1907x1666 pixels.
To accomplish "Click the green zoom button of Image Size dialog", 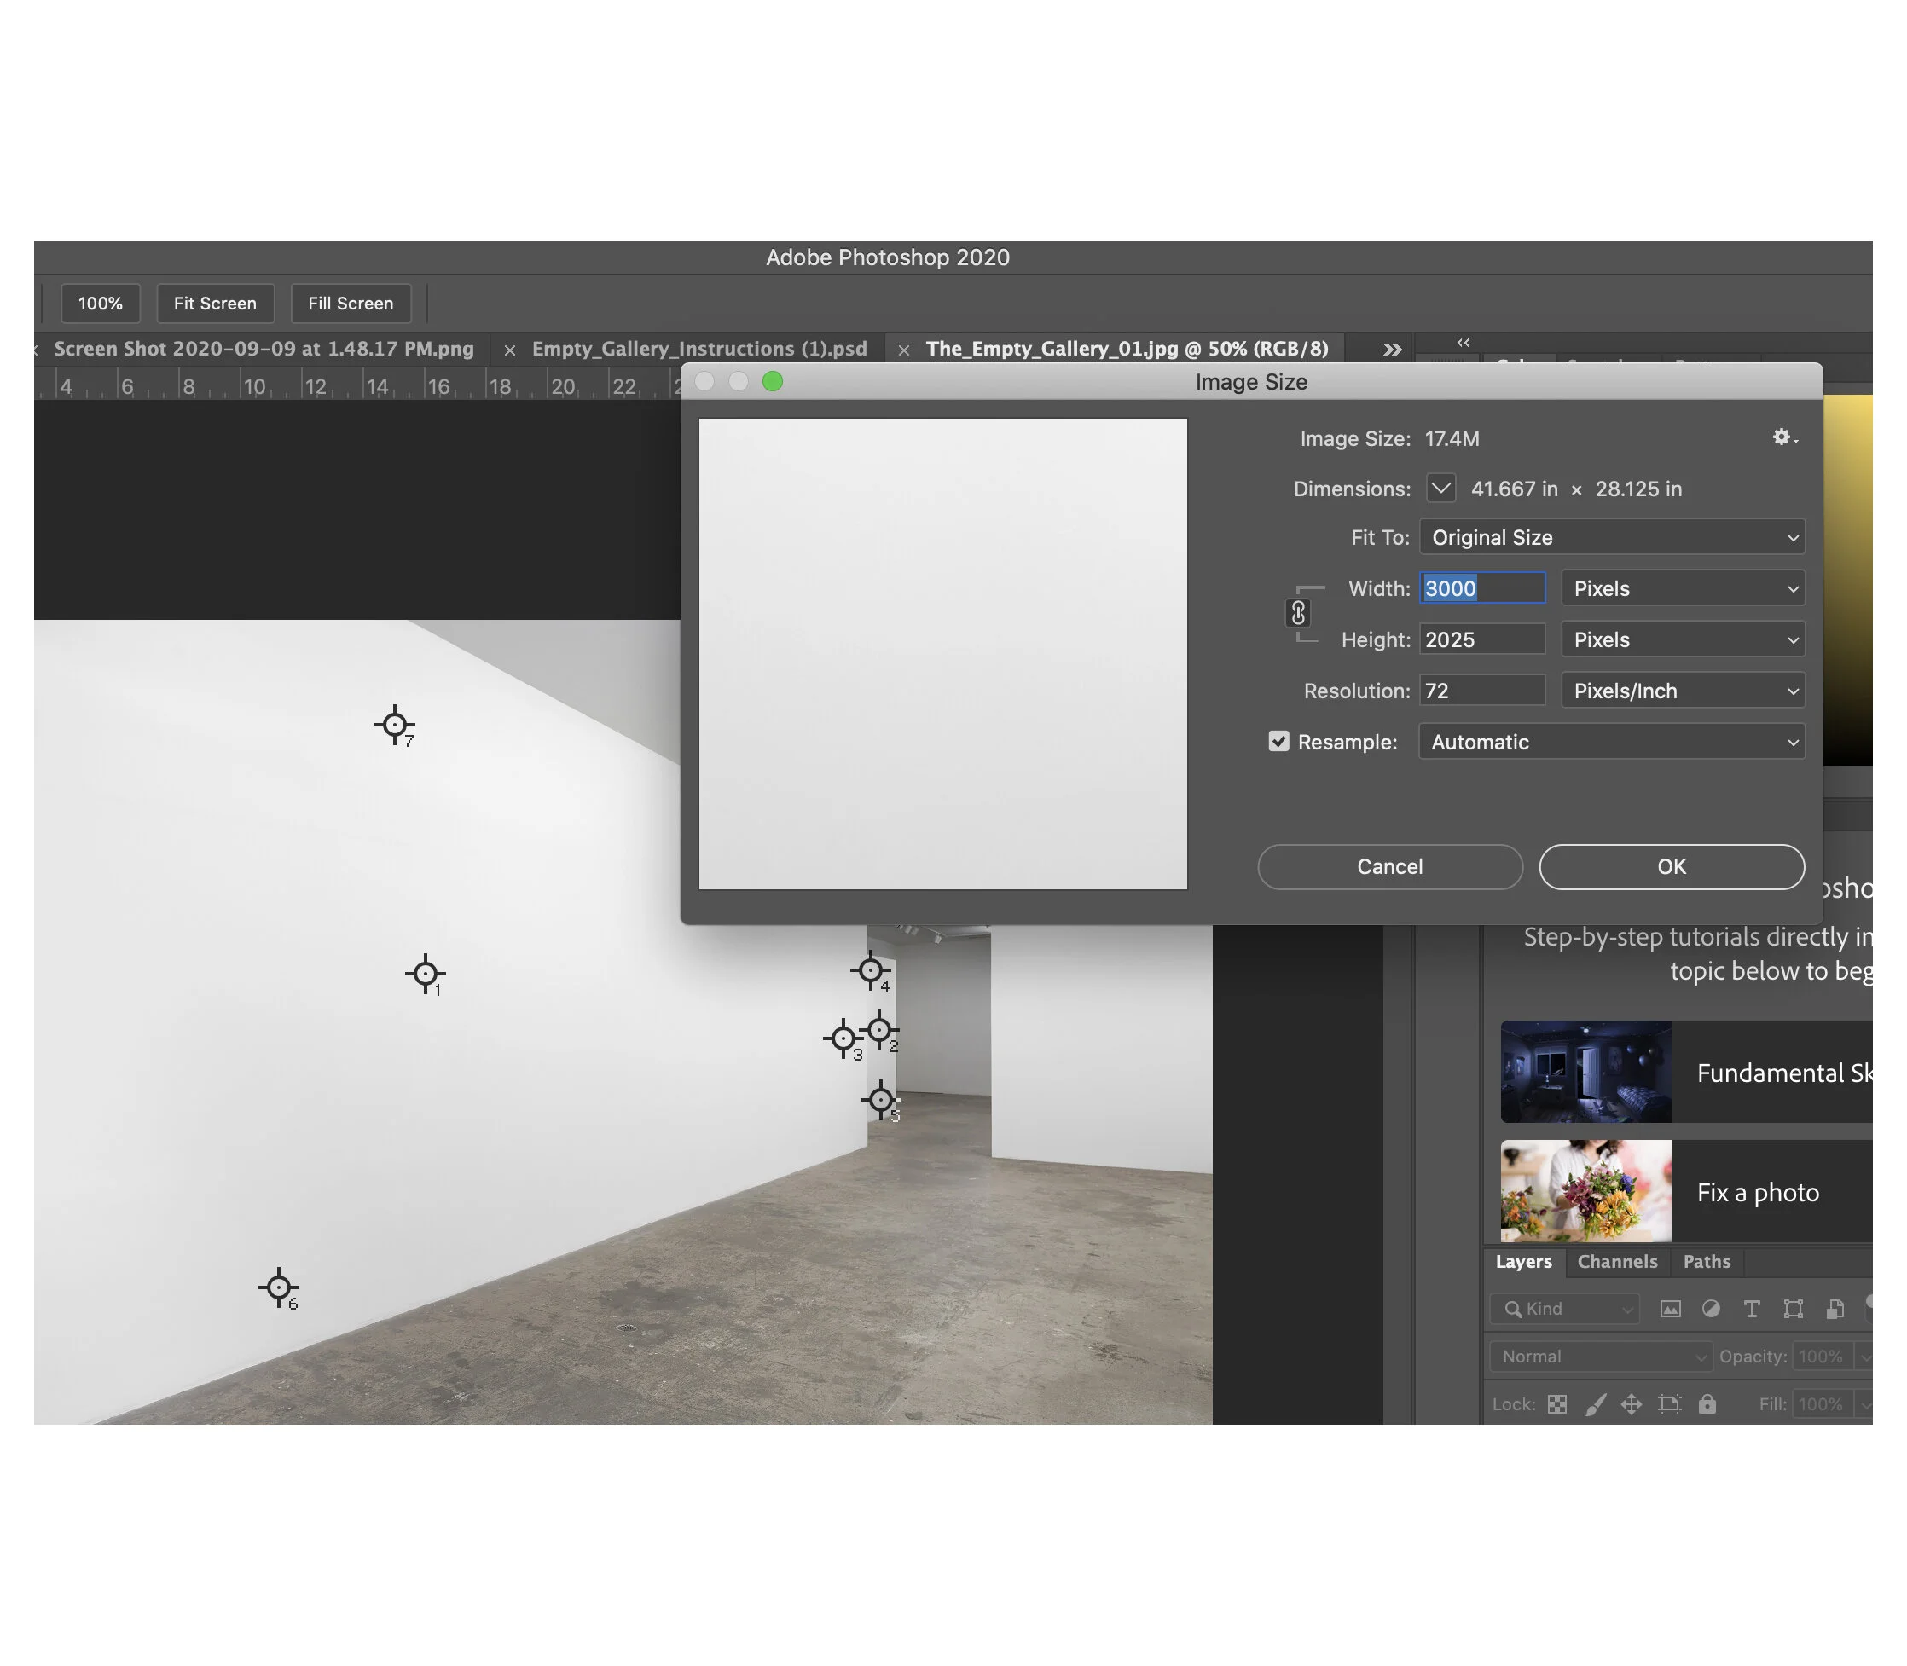I will [773, 381].
